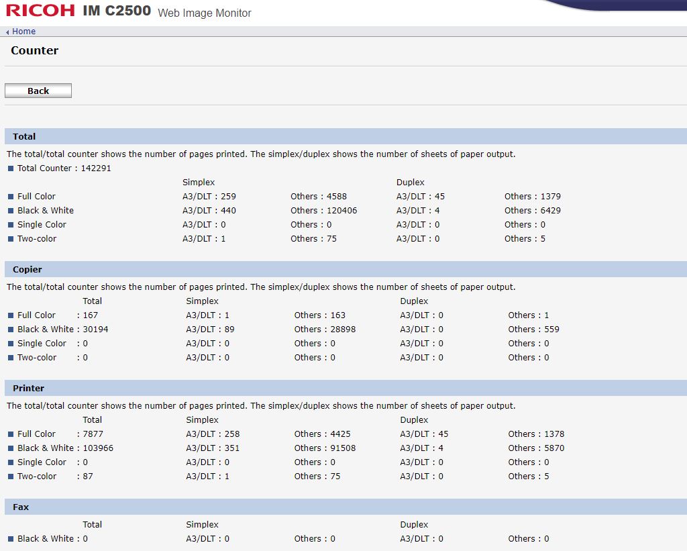This screenshot has height=551, width=687.
Task: Select A3/DLT : 351 in Printer section
Action: click(x=213, y=448)
